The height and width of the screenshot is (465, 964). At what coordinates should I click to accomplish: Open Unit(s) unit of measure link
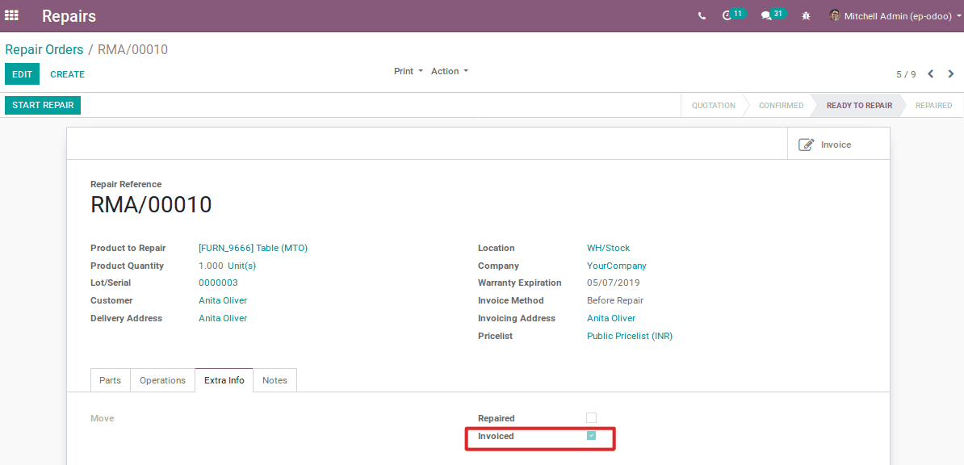tap(241, 266)
